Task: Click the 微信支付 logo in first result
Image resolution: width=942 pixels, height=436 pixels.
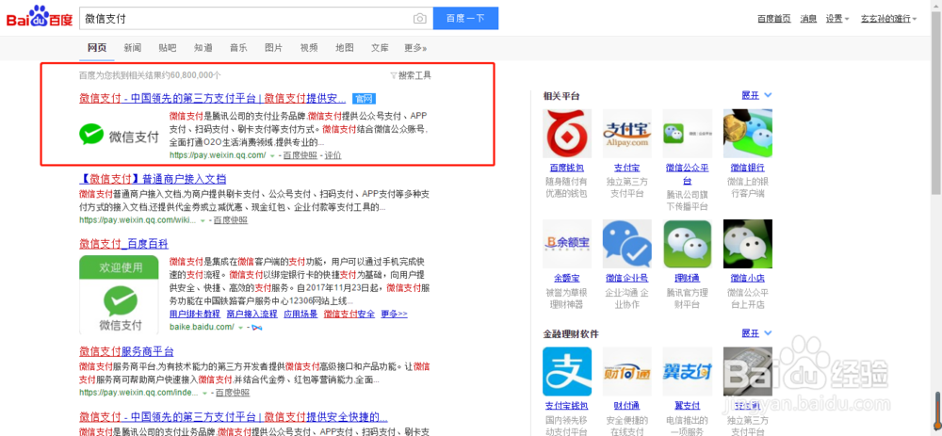Action: pos(119,136)
